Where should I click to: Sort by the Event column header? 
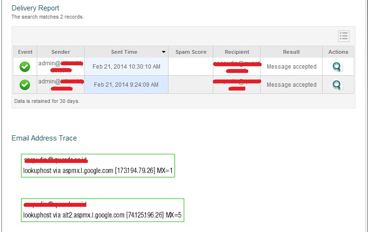tap(25, 52)
